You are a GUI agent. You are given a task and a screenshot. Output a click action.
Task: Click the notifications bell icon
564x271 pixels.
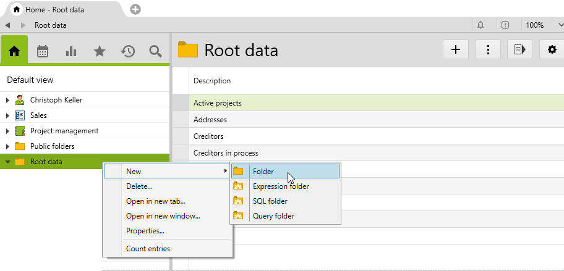coord(481,25)
